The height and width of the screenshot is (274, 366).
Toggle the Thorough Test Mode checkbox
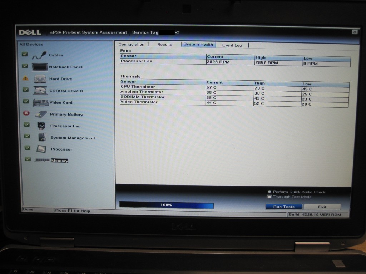[x=269, y=197]
